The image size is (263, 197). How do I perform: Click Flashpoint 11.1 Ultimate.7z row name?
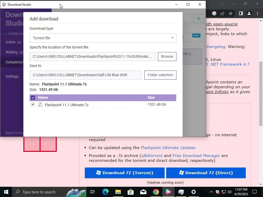coord(67,105)
